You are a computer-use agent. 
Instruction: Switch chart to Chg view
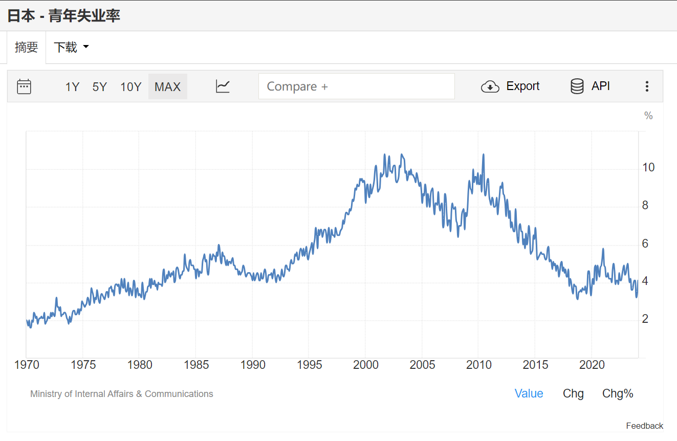[573, 393]
